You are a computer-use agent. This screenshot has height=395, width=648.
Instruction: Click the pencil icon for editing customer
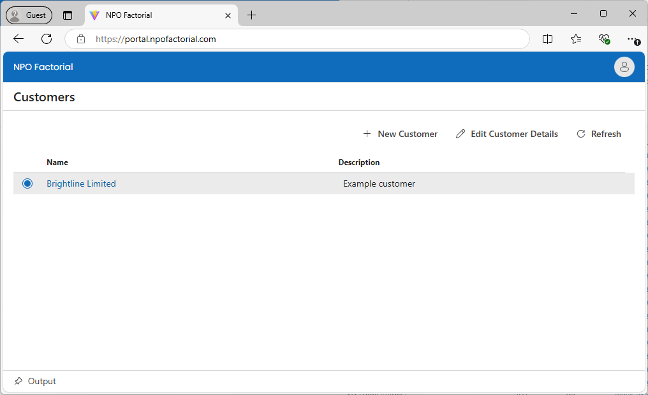[460, 134]
